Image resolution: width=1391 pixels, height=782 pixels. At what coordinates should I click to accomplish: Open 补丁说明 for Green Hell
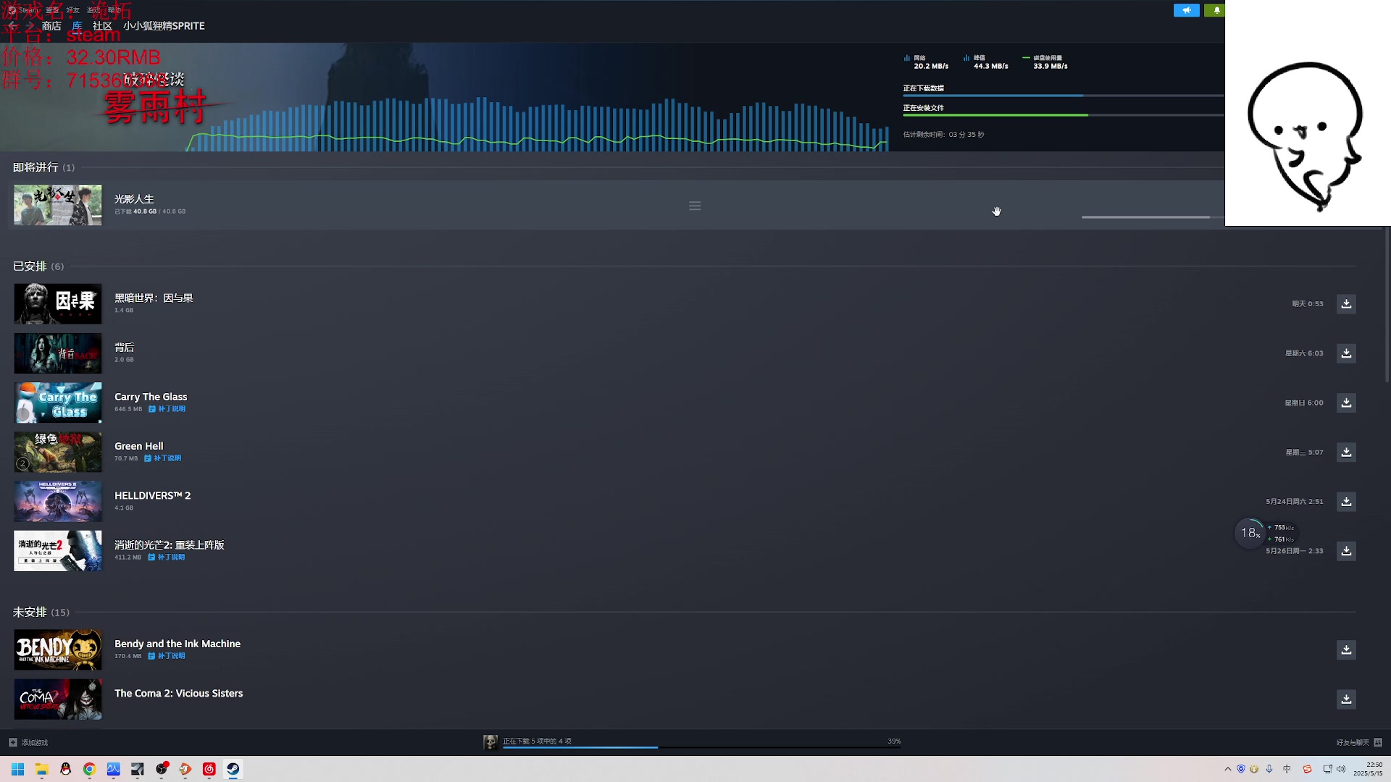click(163, 458)
